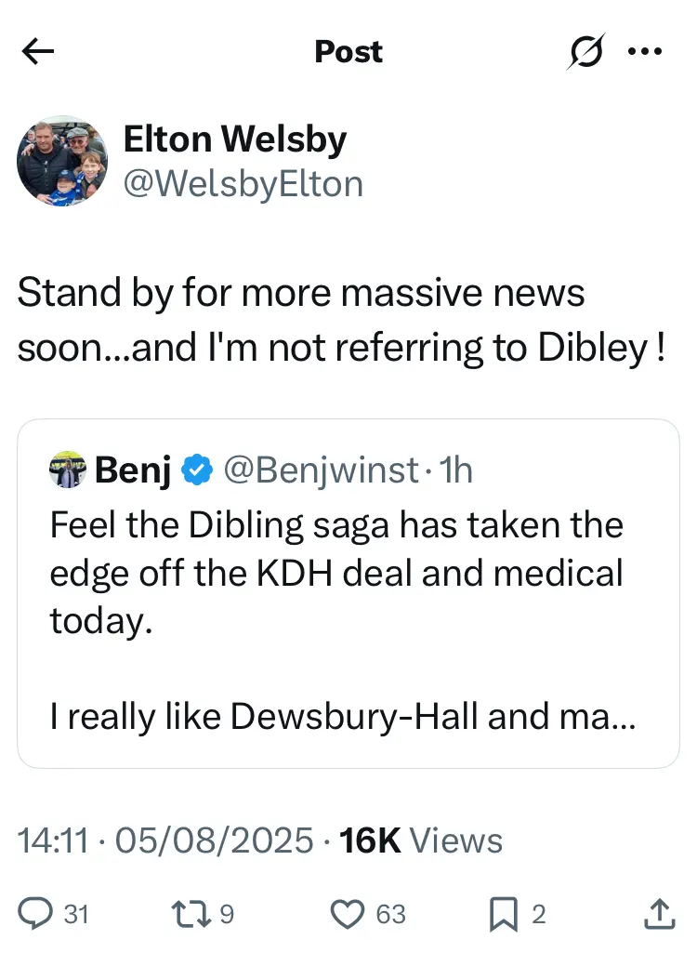Repost this post using retweet icon
The height and width of the screenshot is (966, 697).
192,915
